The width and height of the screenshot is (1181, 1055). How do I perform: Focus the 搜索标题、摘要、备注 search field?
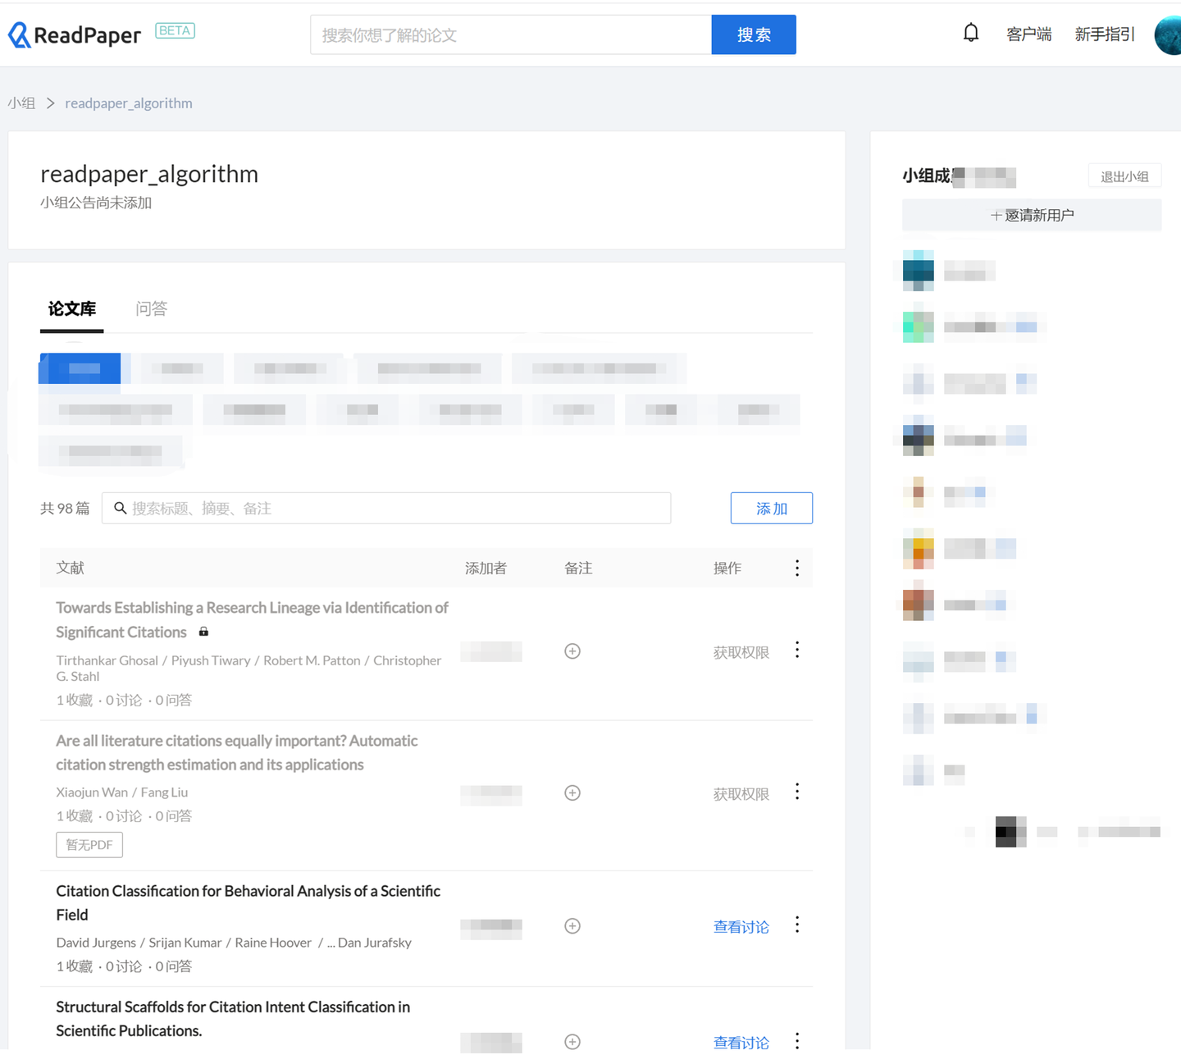[386, 509]
